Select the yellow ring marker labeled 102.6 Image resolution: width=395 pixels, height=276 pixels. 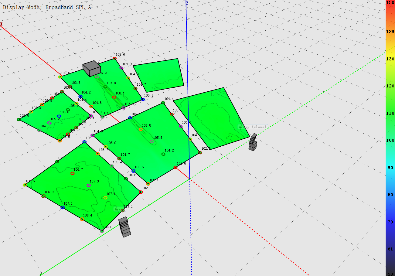coord(60,77)
